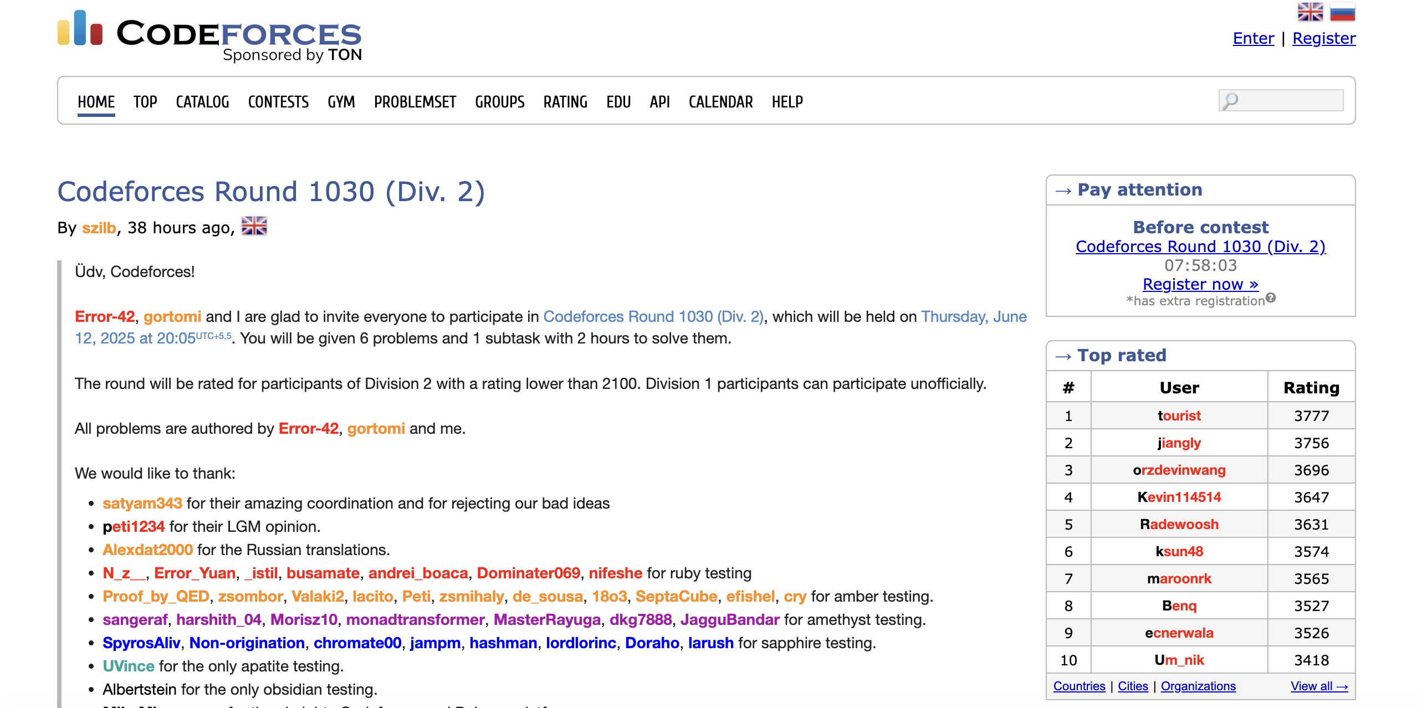Open the GYM menu item

pyautogui.click(x=341, y=102)
